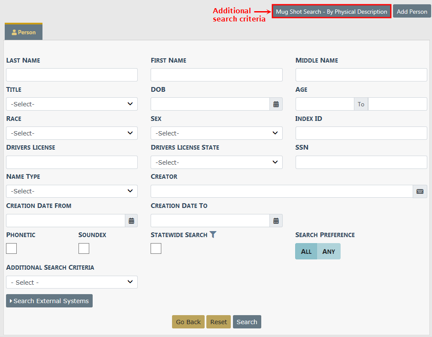This screenshot has height=337, width=432.
Task: Open Additional Search Criteria dropdown
Action: (72, 283)
